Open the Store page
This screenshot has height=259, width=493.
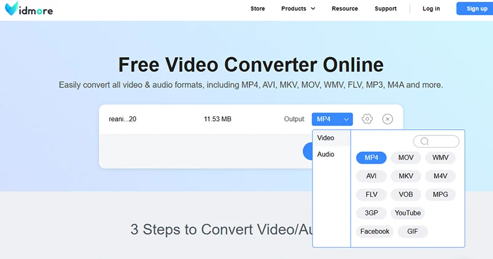click(258, 9)
